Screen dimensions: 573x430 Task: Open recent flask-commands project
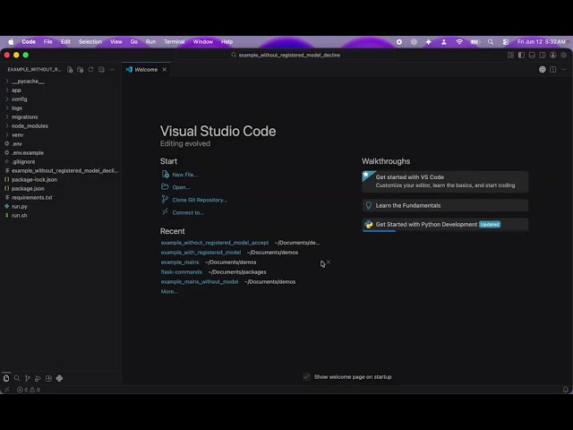[x=181, y=272]
